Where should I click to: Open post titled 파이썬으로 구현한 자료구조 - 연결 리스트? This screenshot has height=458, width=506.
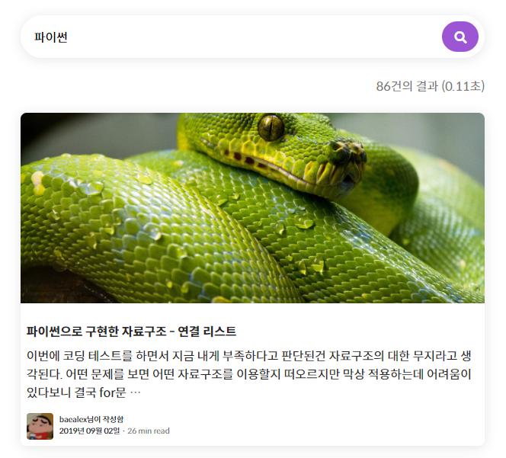coord(131,331)
